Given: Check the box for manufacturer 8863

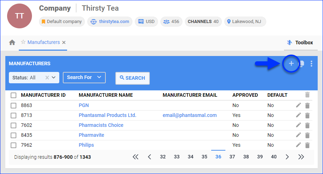Looking at the screenshot, I should pyautogui.click(x=13, y=105).
